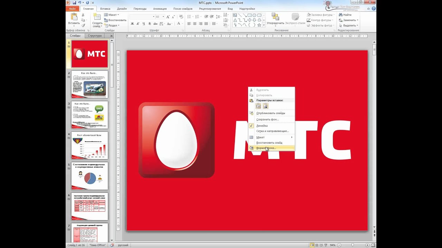Click the Найти button
The height and width of the screenshot is (248, 442).
tap(345, 15)
